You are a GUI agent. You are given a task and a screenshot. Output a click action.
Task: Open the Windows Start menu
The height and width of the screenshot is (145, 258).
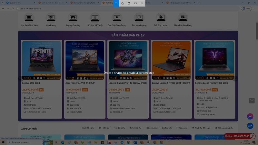[3, 142]
